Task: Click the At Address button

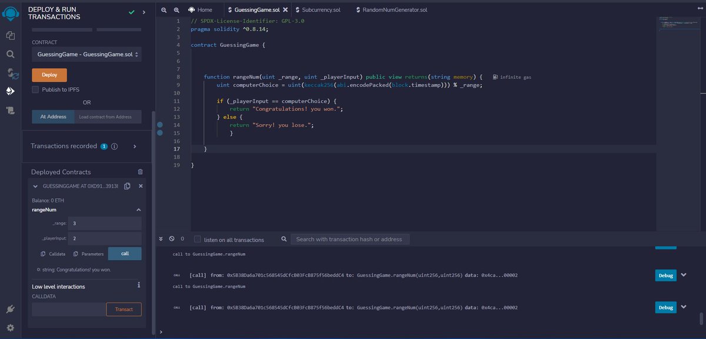Action: 53,117
